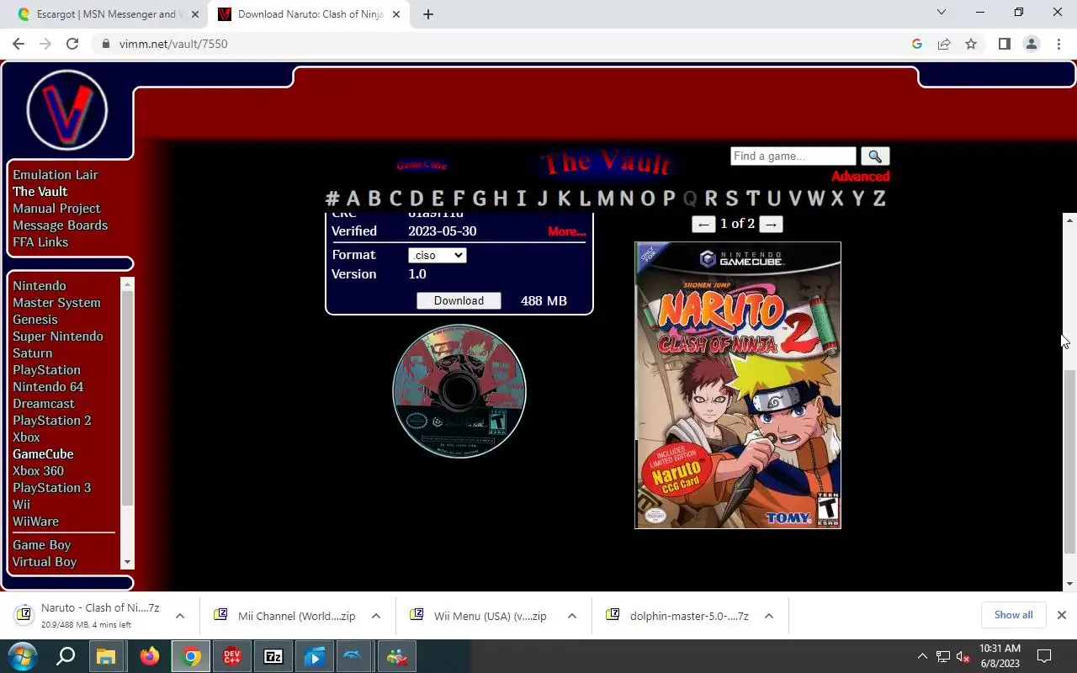
Task: Go to previous box art with left arrow
Action: pyautogui.click(x=703, y=224)
